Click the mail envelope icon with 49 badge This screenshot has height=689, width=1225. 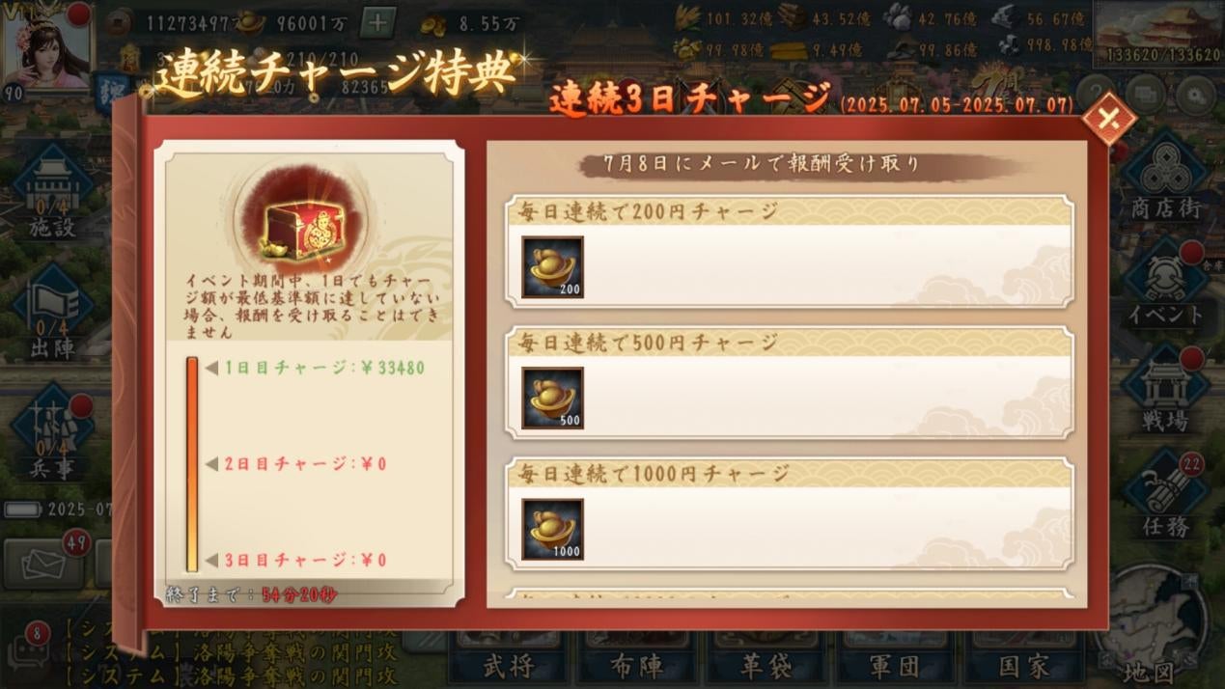(44, 562)
